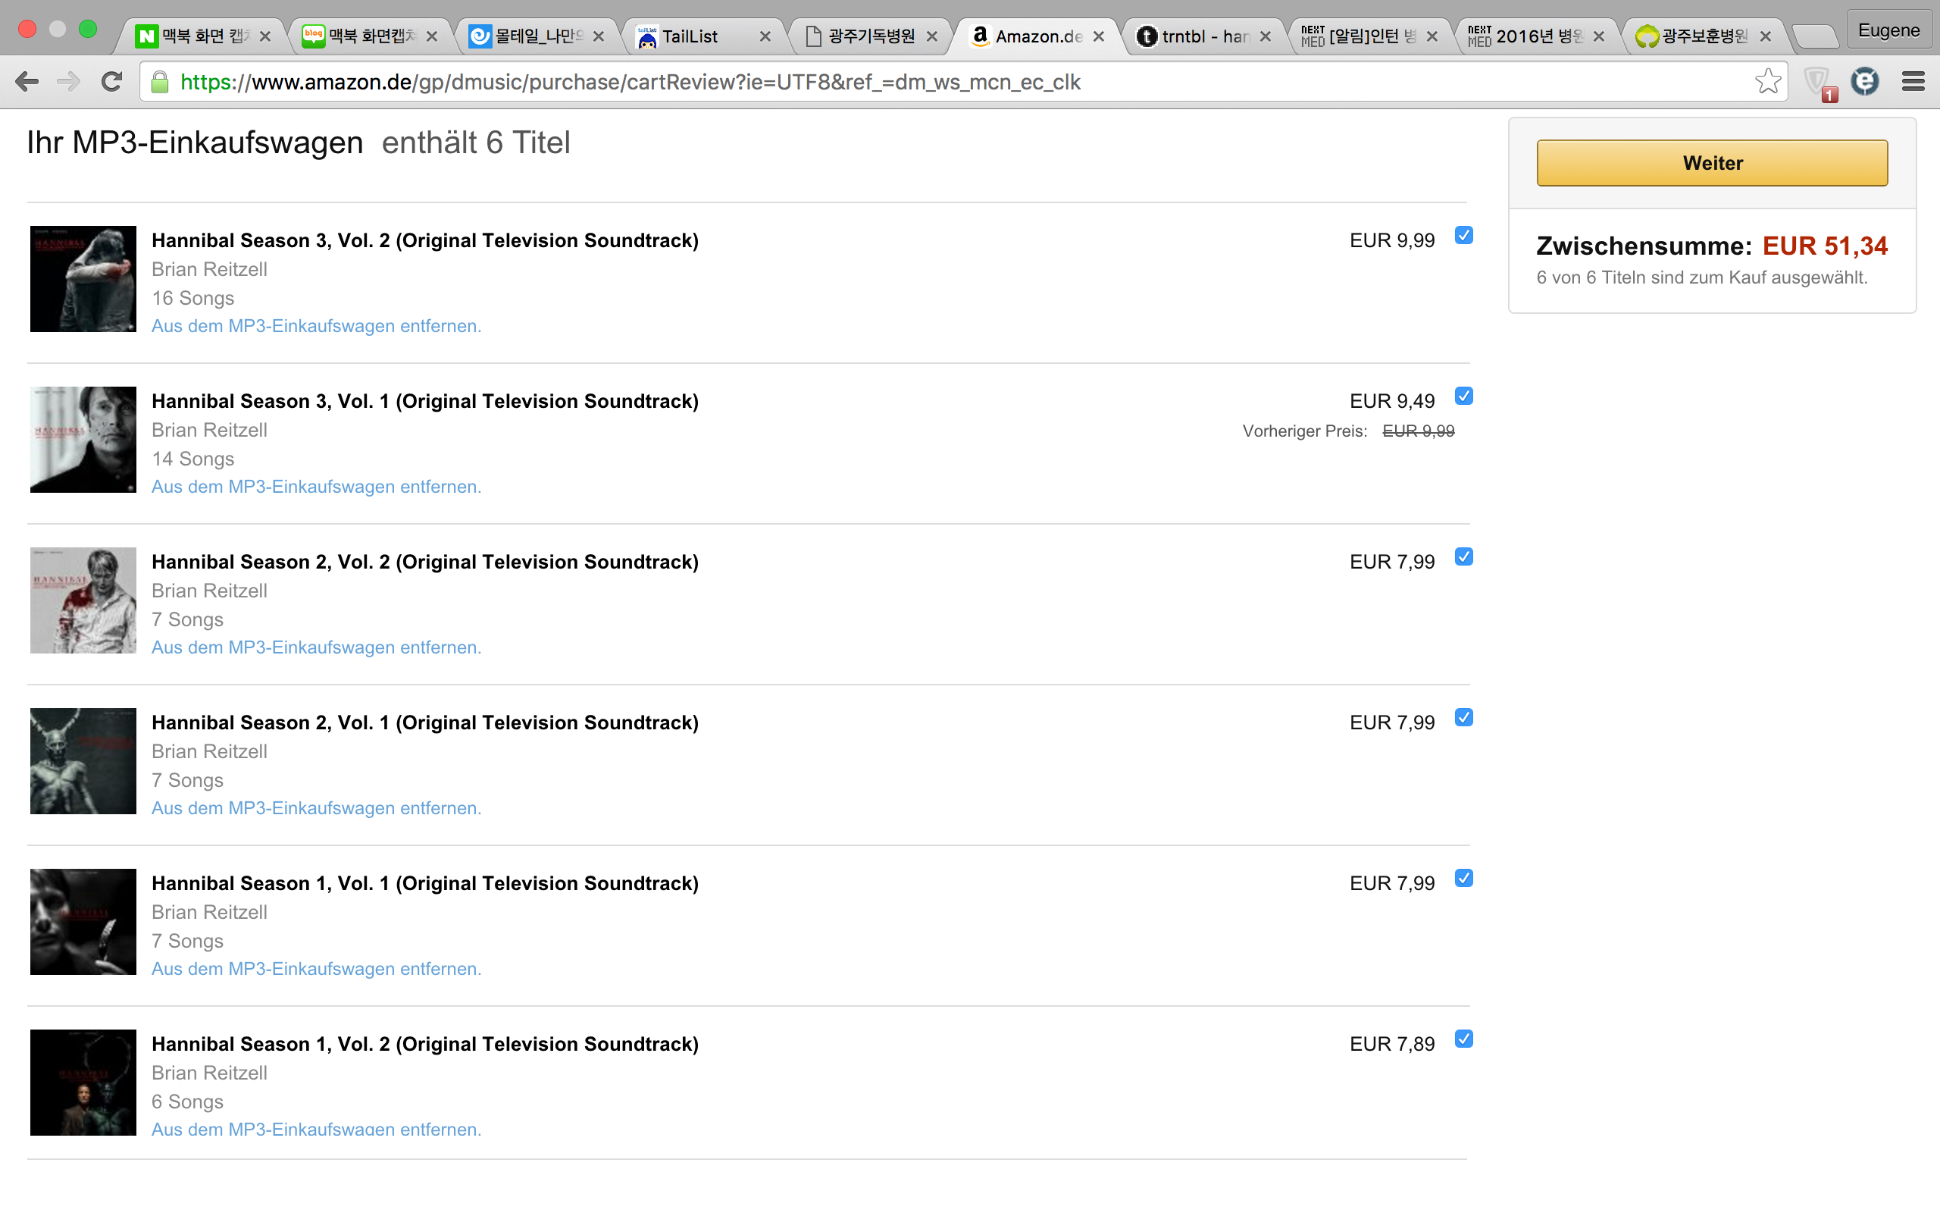Click the green padlock security icon
This screenshot has width=1940, height=1213.
tap(161, 82)
